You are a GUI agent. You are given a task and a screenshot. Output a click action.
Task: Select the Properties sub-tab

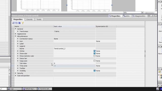(x=18, y=19)
